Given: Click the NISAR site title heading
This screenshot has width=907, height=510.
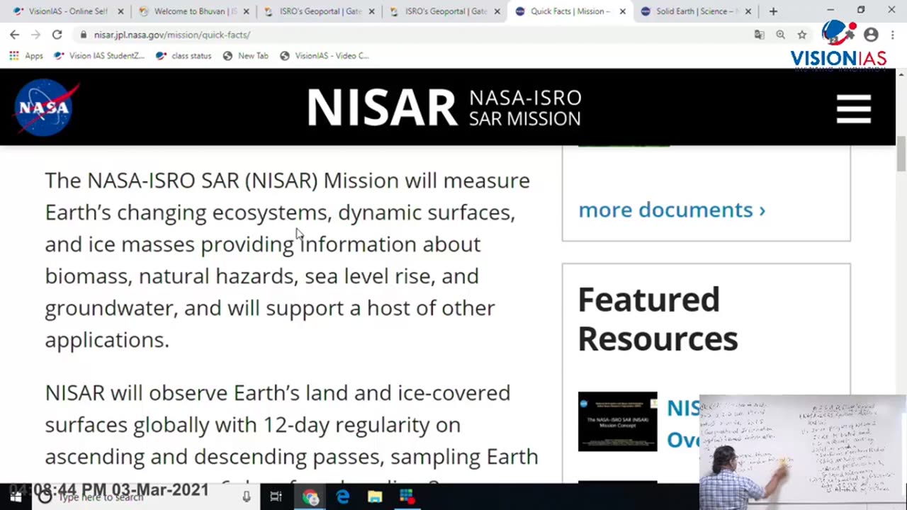Looking at the screenshot, I should pyautogui.click(x=444, y=108).
